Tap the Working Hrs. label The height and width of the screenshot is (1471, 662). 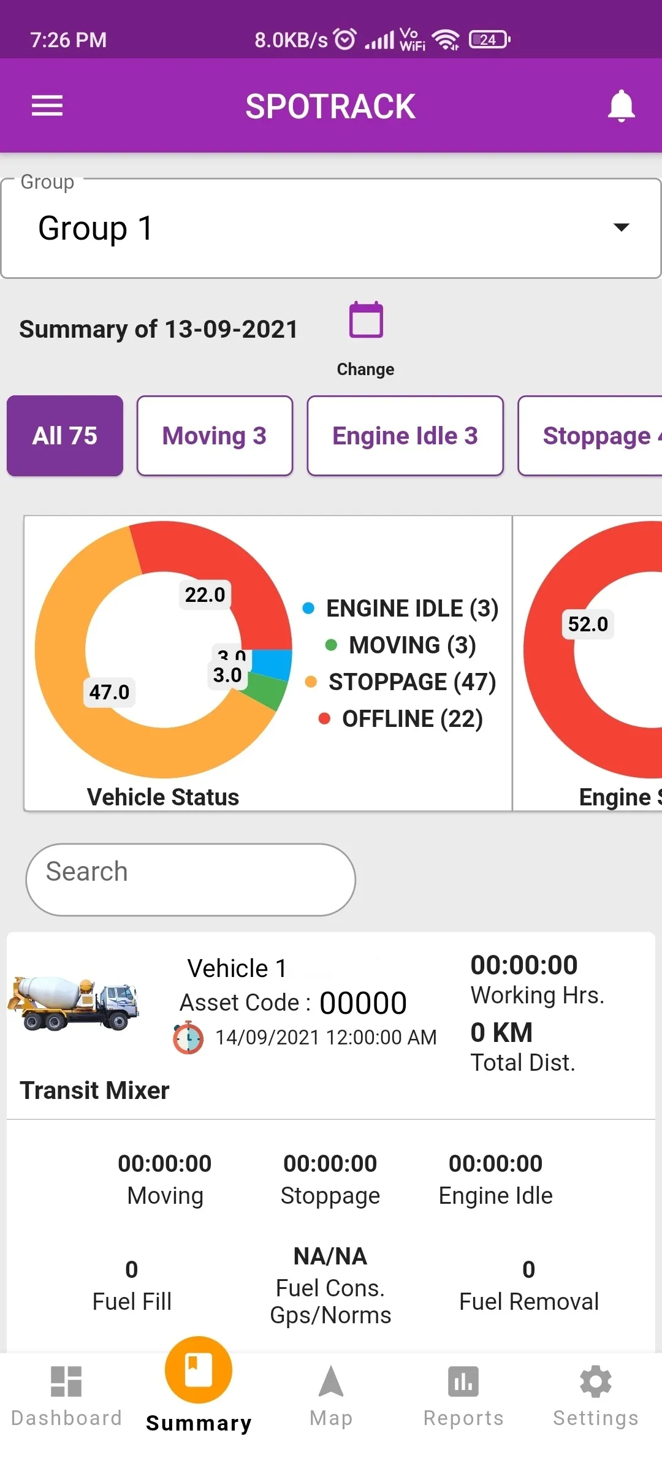538,995
